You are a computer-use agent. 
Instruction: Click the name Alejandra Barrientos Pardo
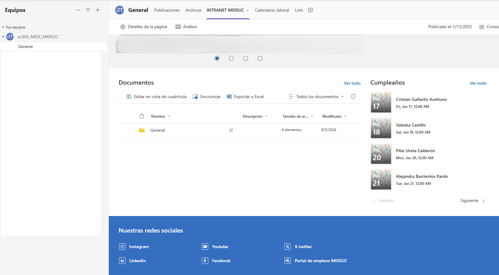pyautogui.click(x=422, y=176)
